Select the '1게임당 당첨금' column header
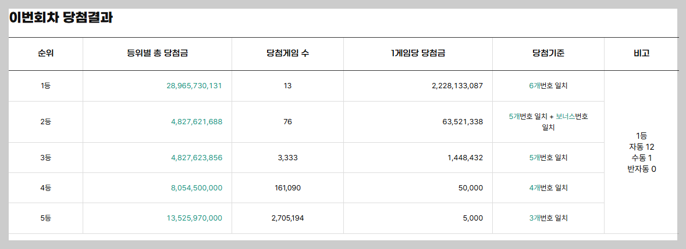This screenshot has height=249, width=686. pos(418,53)
